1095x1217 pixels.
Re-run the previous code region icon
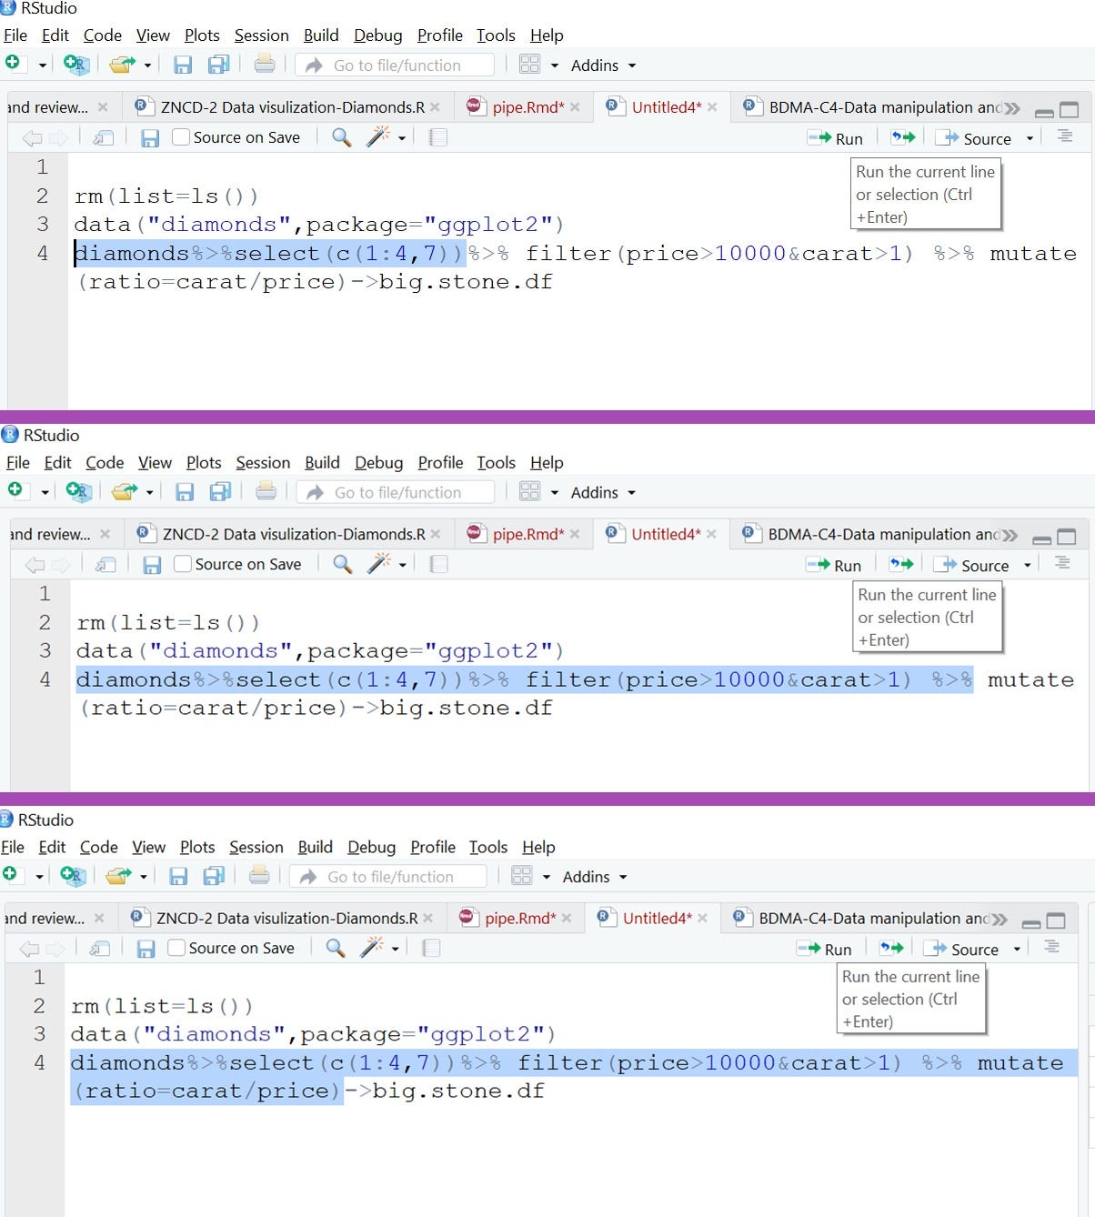click(x=902, y=136)
